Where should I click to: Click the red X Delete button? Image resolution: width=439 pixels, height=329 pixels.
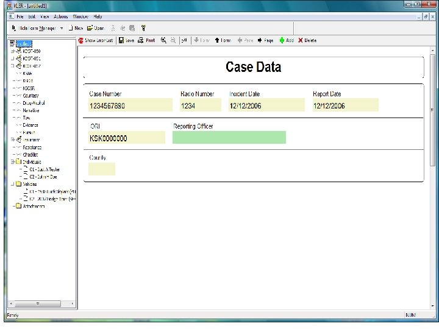[x=307, y=40]
